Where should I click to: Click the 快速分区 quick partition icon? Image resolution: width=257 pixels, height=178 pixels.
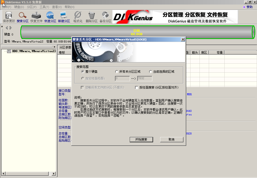click(50, 17)
